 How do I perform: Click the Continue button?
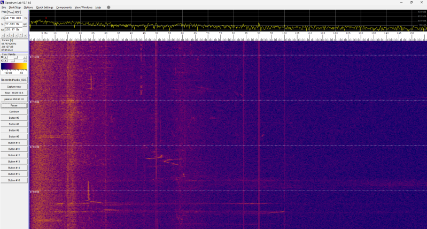tap(14, 112)
